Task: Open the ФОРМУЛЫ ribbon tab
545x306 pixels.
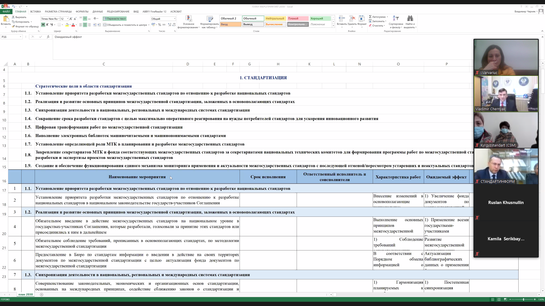Action: point(82,12)
